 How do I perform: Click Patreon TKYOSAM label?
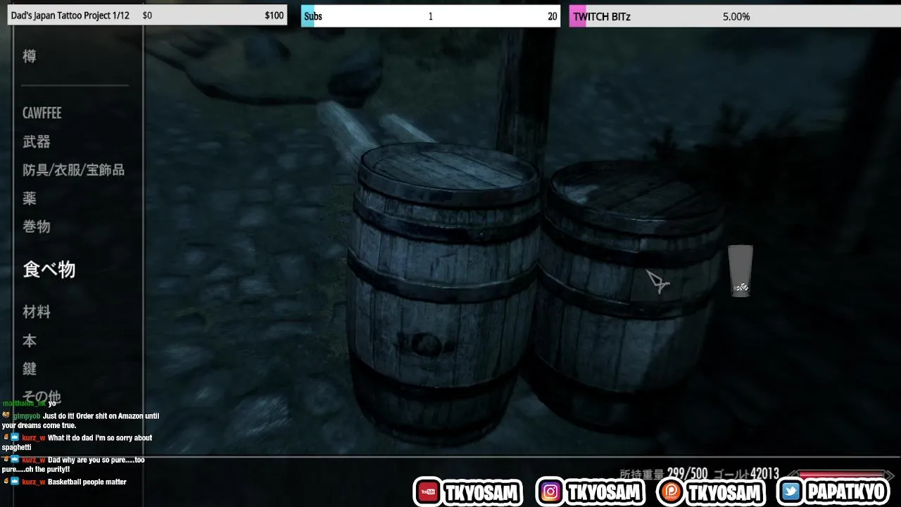pos(724,492)
